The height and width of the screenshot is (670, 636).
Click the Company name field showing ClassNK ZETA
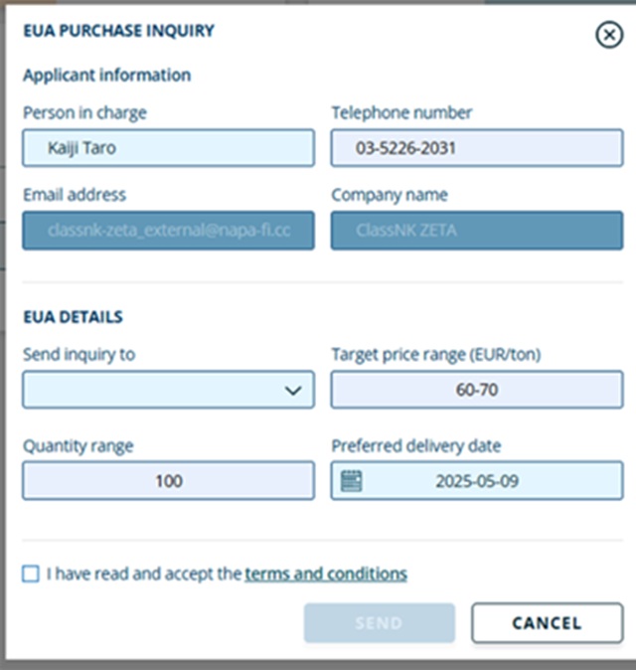477,231
